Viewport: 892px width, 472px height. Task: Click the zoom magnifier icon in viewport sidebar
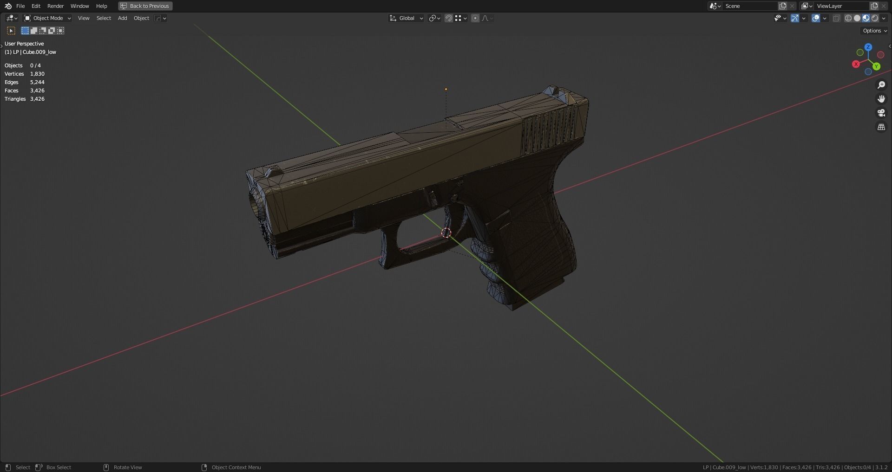point(881,84)
